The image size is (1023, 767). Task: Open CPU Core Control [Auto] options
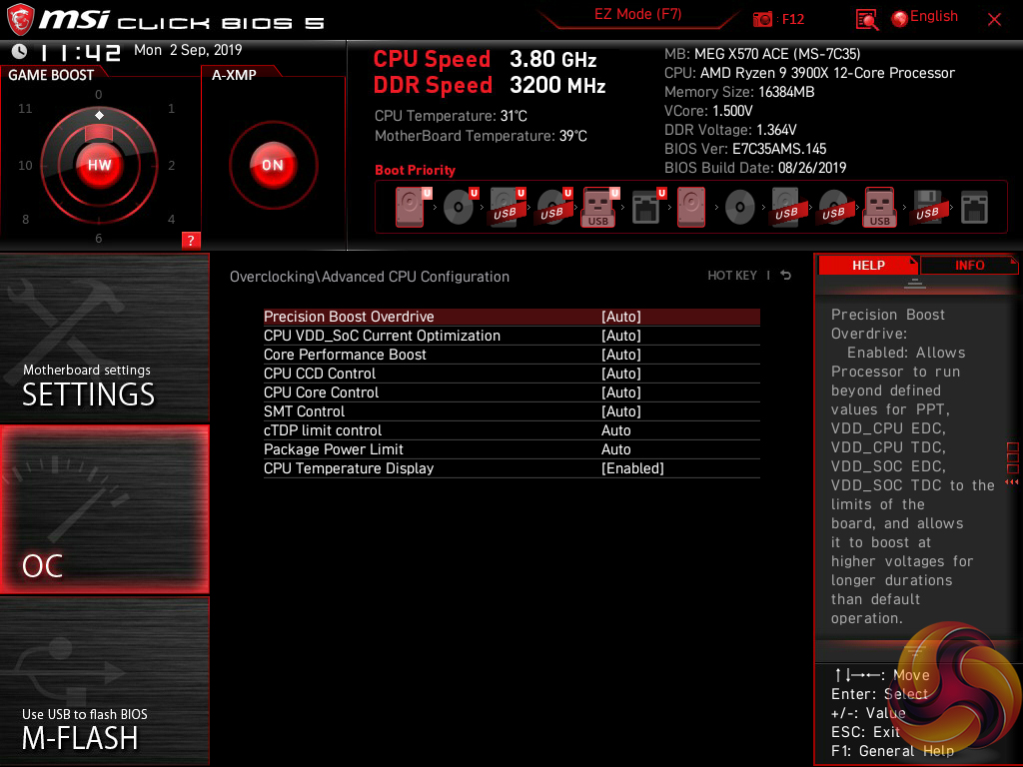click(x=621, y=391)
